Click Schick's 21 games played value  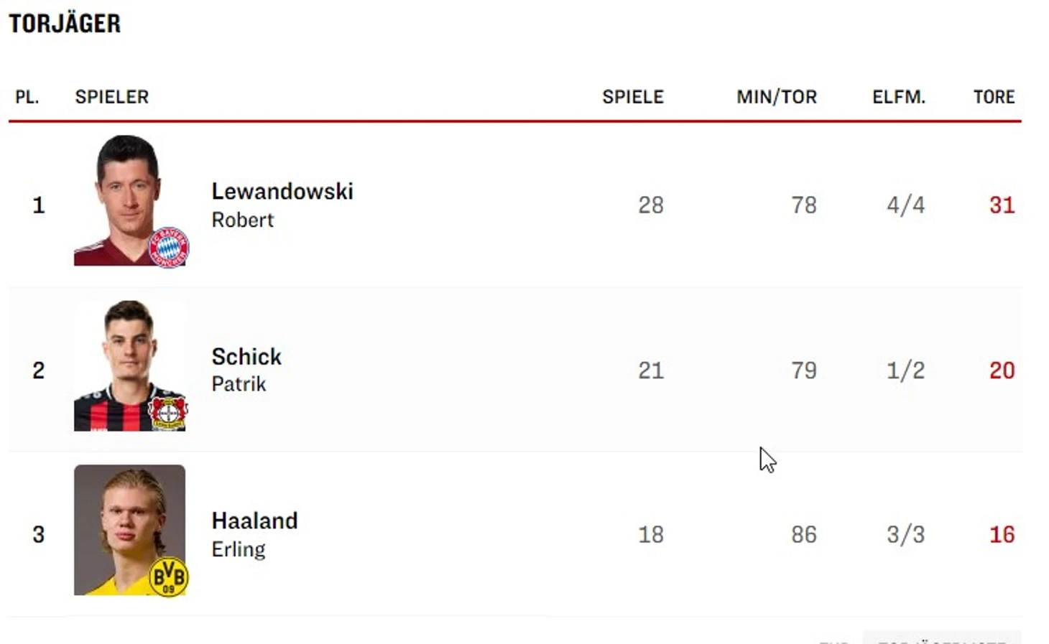point(650,370)
